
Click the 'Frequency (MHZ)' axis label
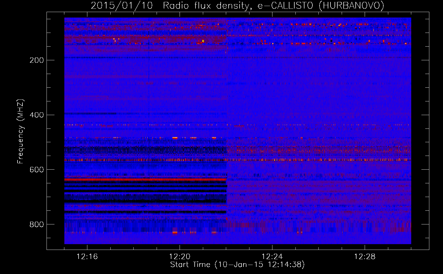21,132
